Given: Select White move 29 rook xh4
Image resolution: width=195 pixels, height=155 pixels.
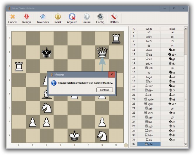Looking at the screenshot, I should click(x=149, y=131).
